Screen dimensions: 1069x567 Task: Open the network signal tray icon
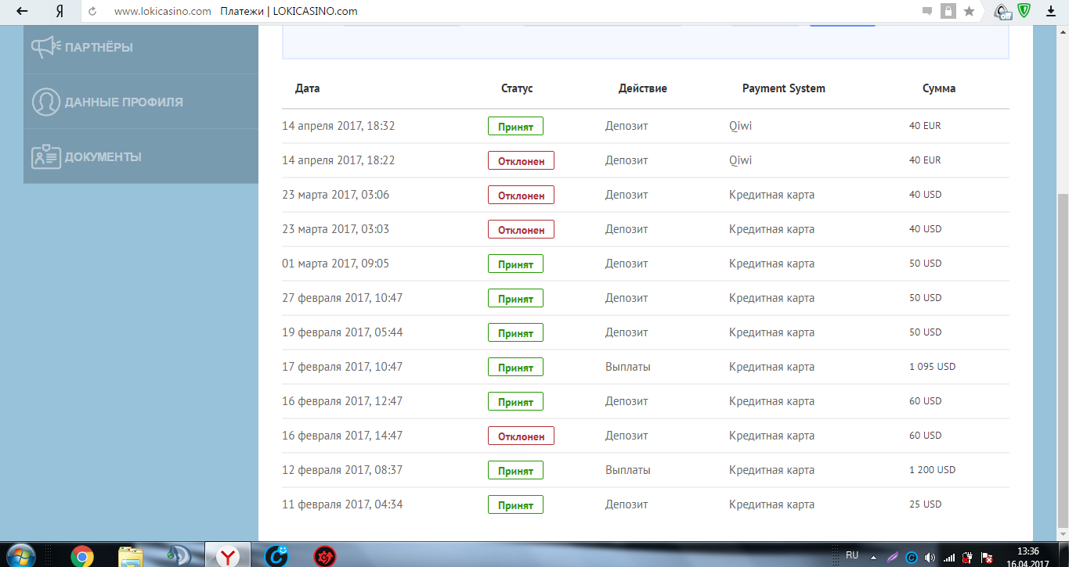tap(949, 558)
